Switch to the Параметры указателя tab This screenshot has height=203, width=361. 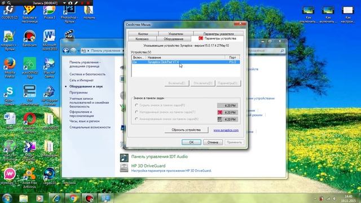point(218,34)
